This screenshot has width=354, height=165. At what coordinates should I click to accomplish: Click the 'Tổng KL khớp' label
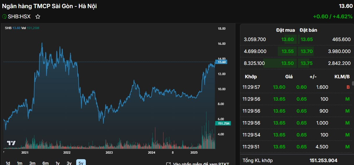tap(258, 160)
